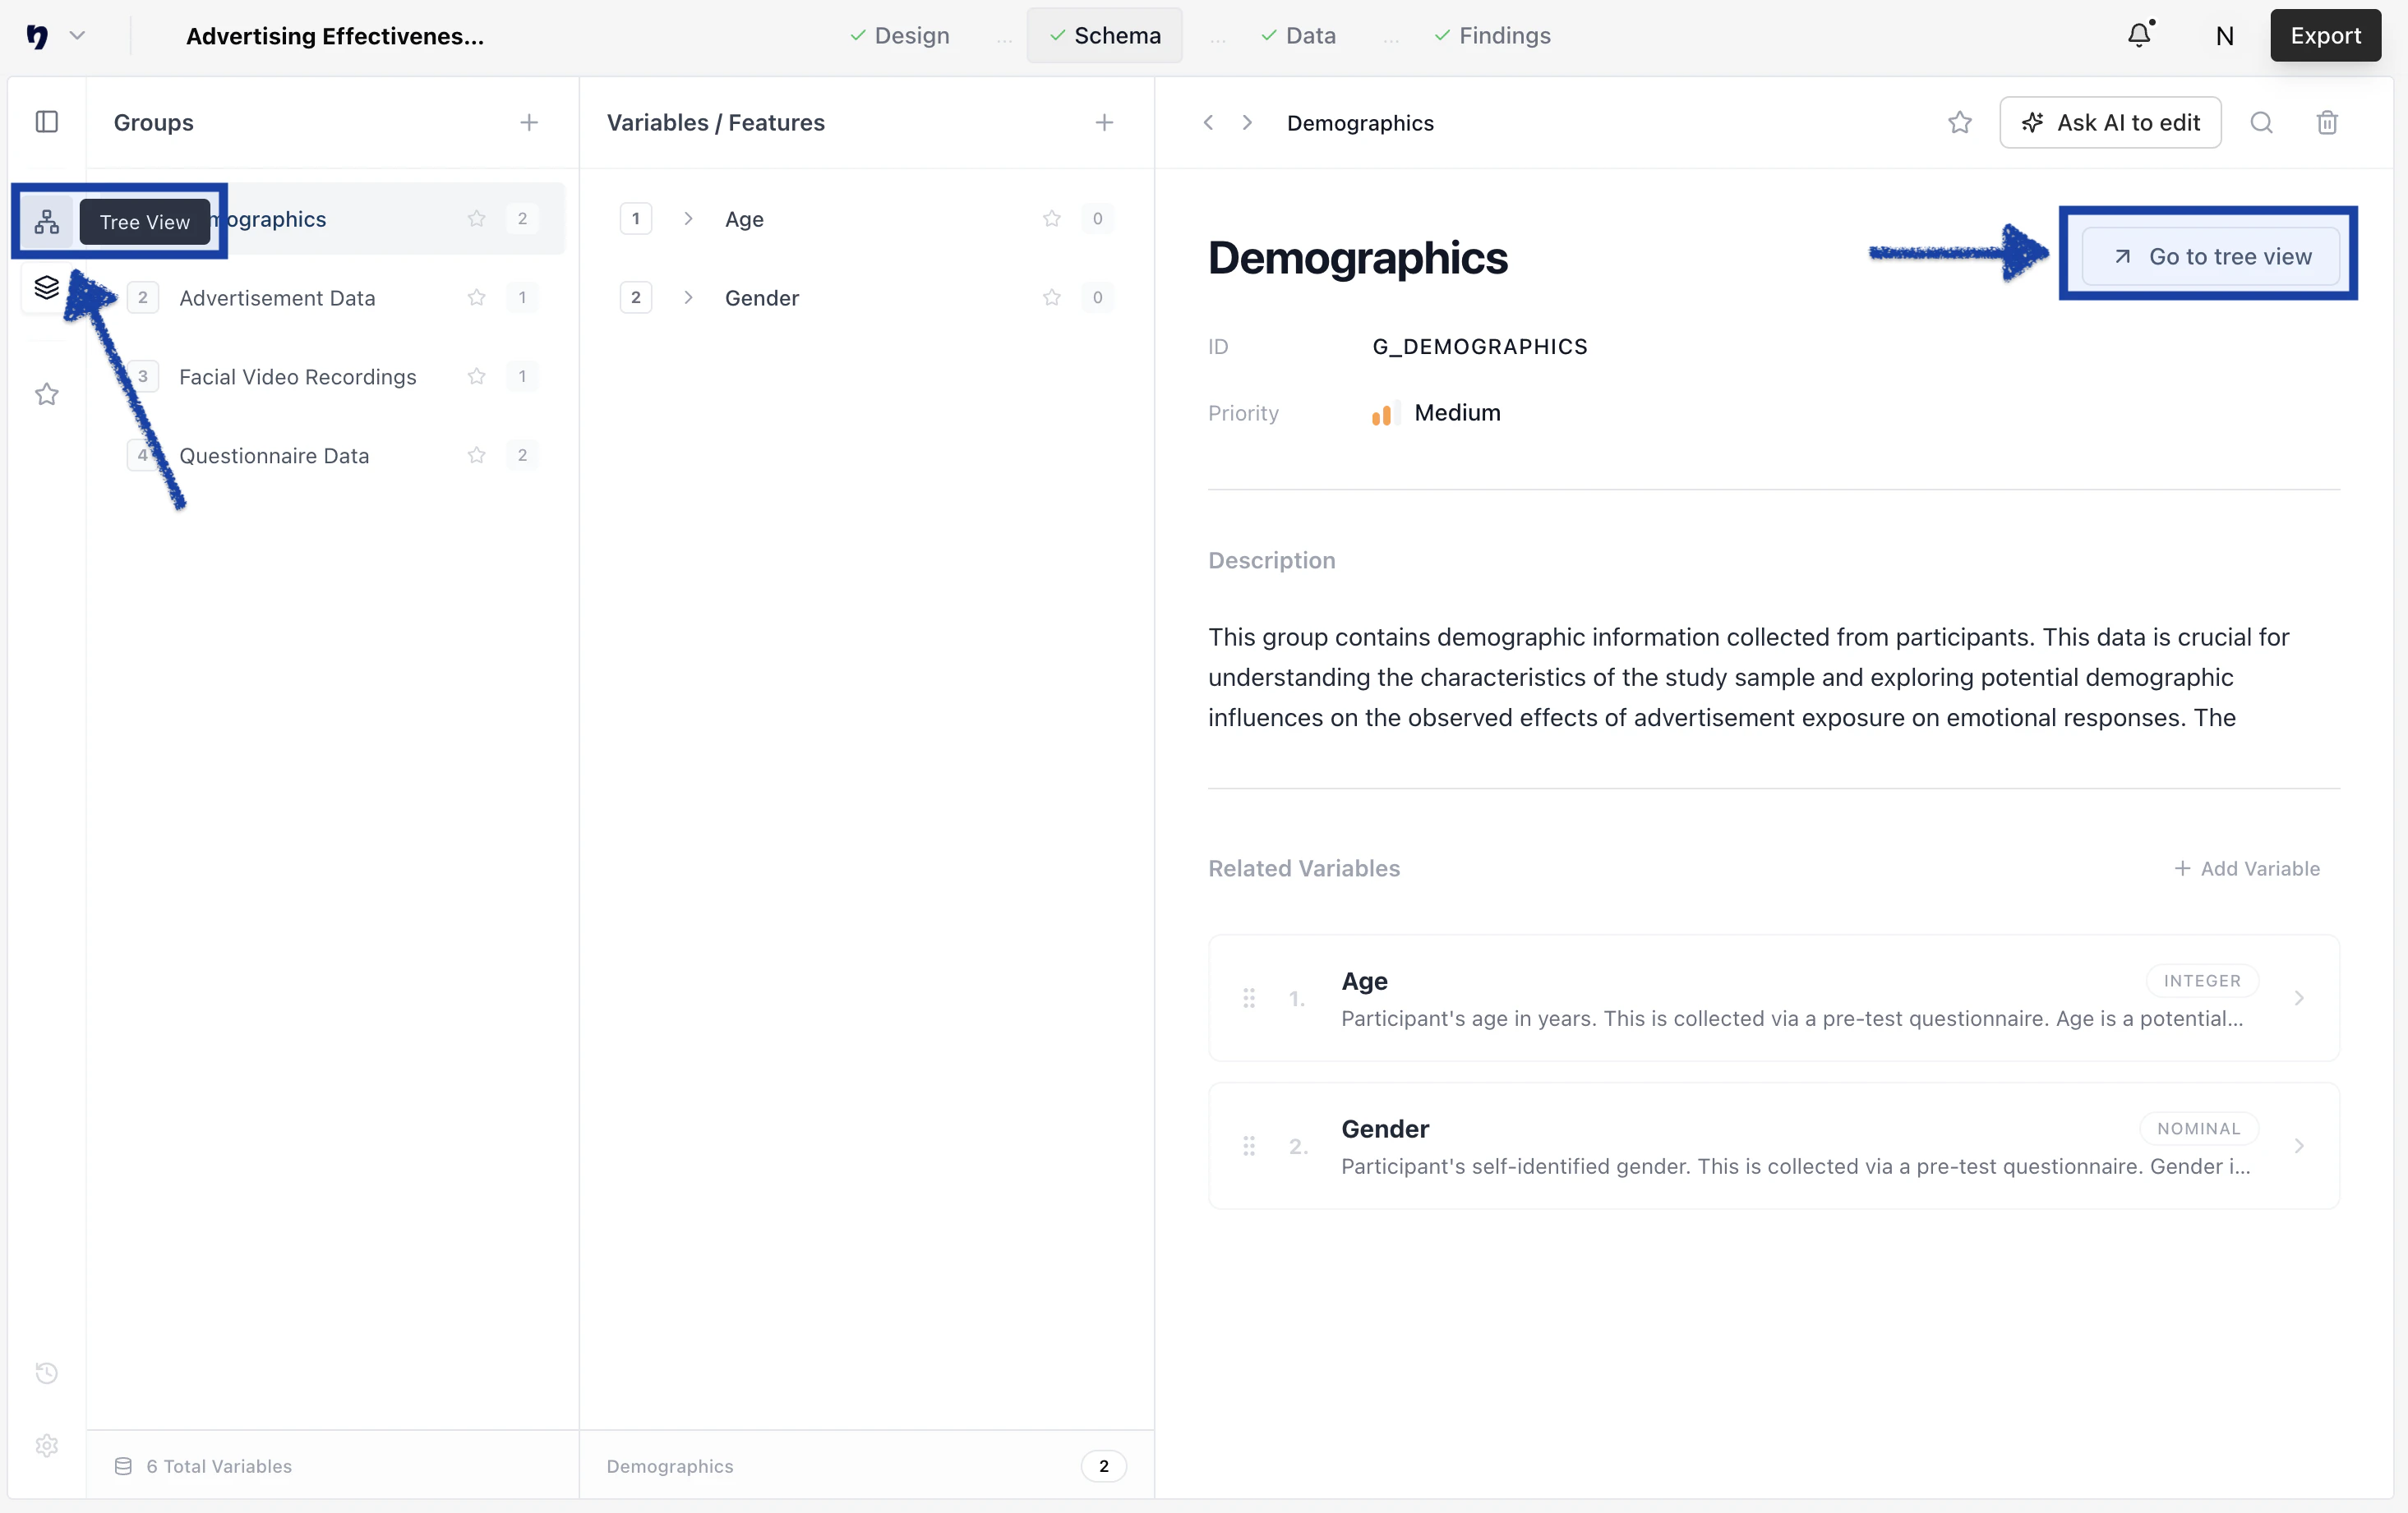Favorite the Demographics detail header star
2408x1513 pixels.
pyautogui.click(x=1959, y=123)
